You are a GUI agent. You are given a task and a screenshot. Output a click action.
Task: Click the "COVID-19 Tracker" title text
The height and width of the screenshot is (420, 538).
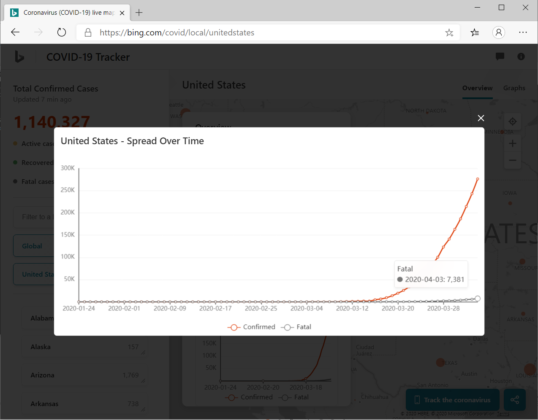[88, 57]
